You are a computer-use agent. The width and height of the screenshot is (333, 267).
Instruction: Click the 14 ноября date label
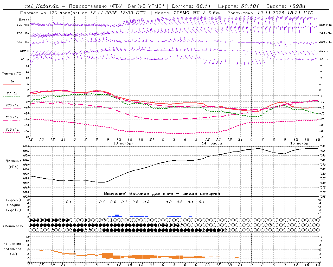coord(212,143)
